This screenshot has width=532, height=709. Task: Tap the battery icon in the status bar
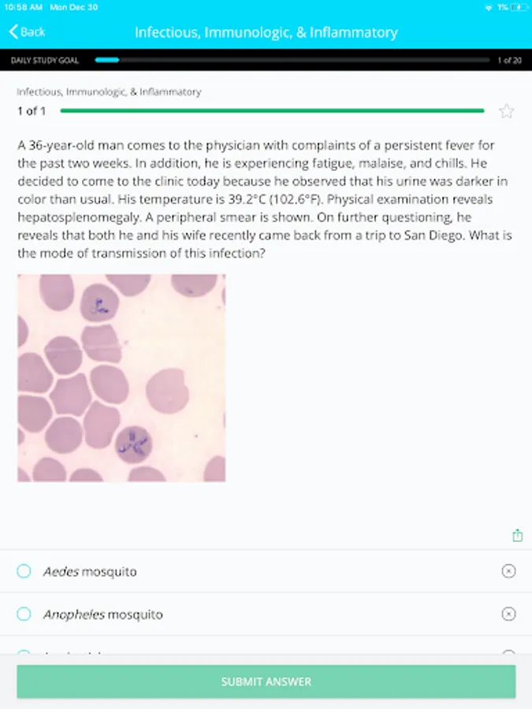tap(518, 7)
